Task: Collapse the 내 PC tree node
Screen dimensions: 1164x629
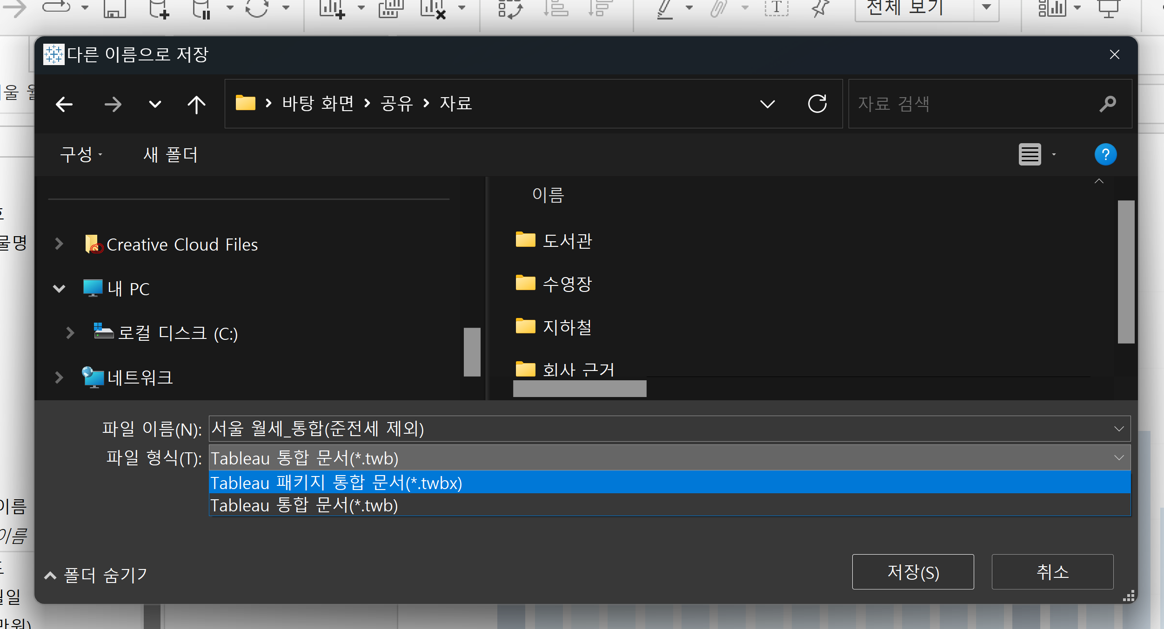Action: [59, 289]
